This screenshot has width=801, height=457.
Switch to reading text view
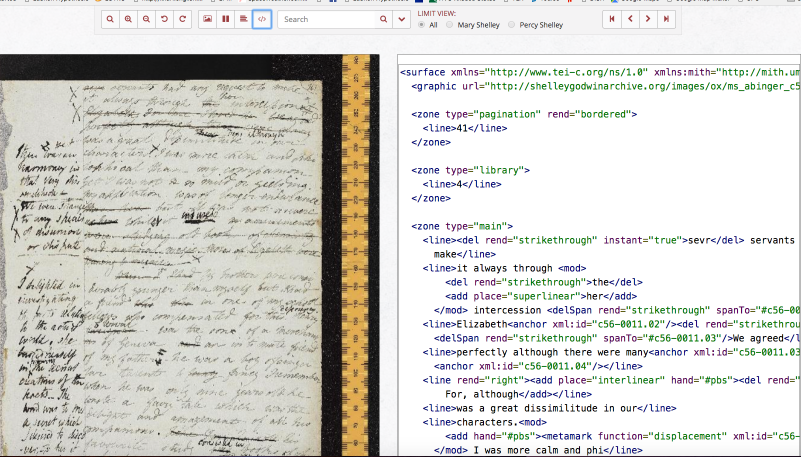tap(243, 19)
